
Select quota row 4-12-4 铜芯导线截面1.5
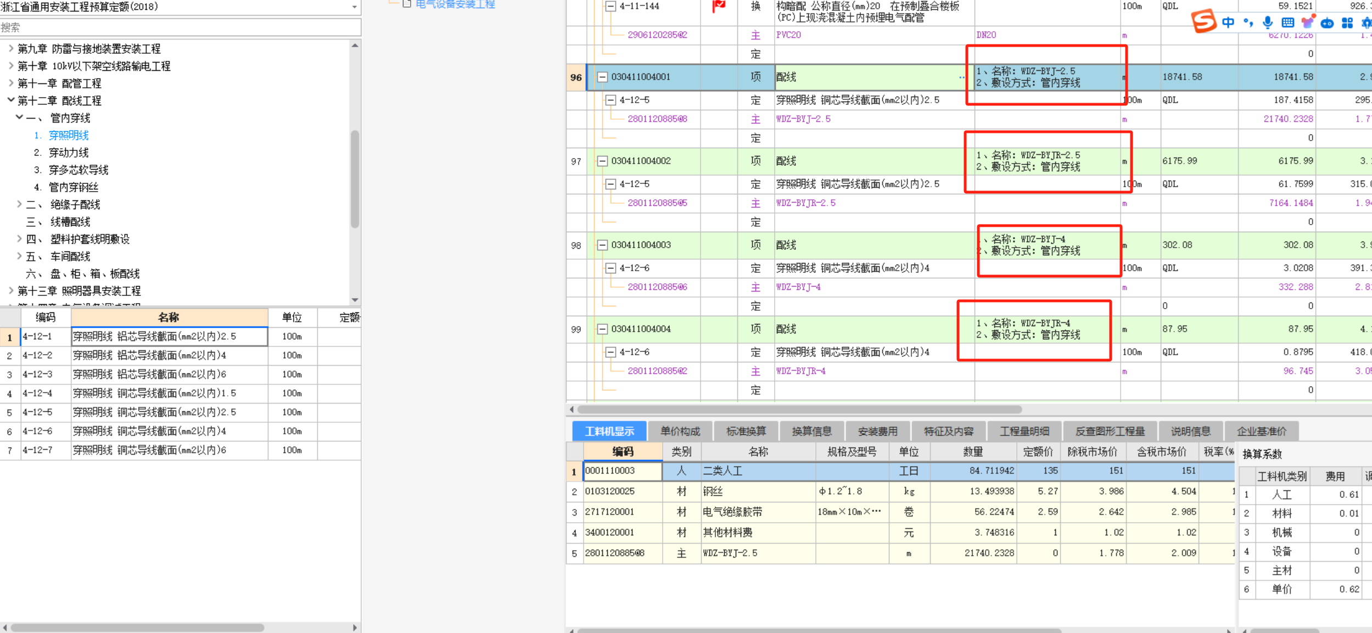coord(180,393)
